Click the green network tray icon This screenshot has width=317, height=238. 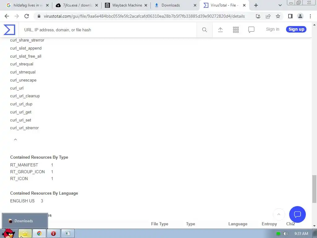tap(278, 234)
